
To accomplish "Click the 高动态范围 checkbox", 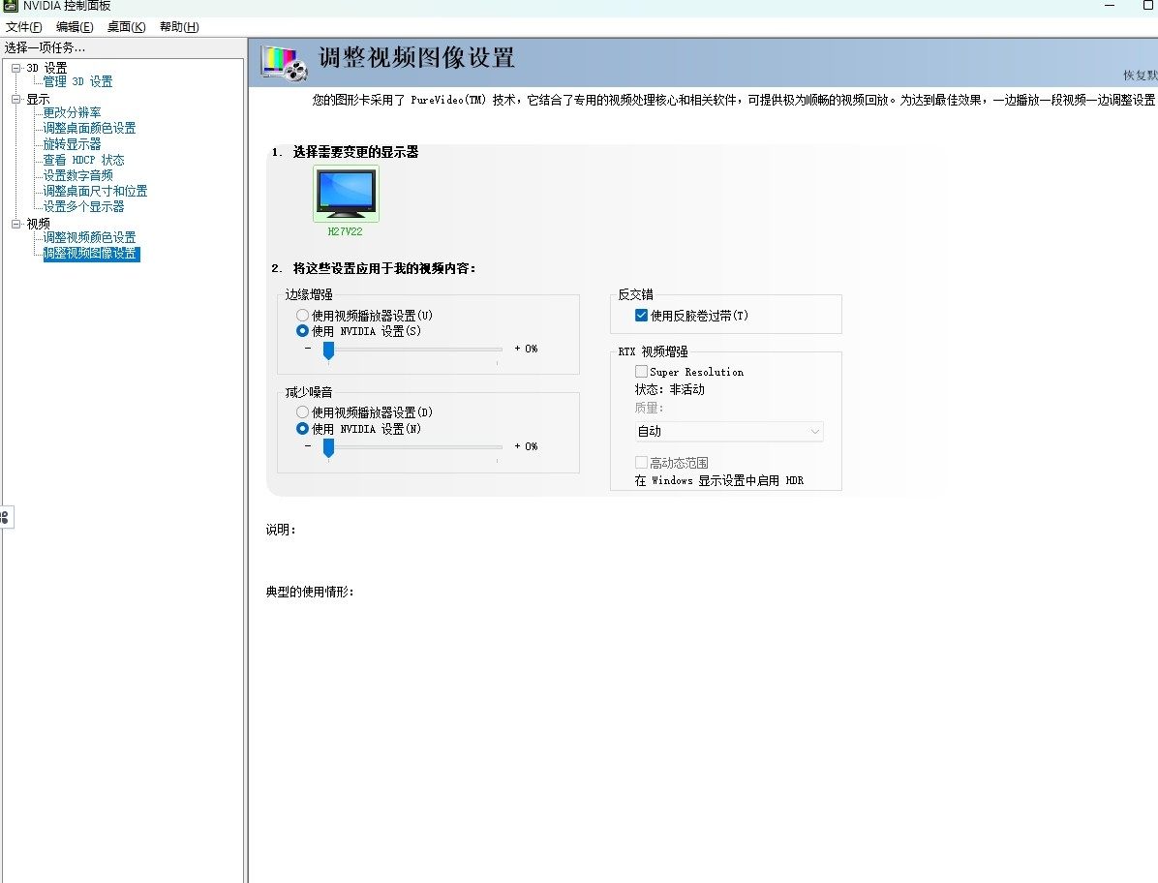I will 641,462.
